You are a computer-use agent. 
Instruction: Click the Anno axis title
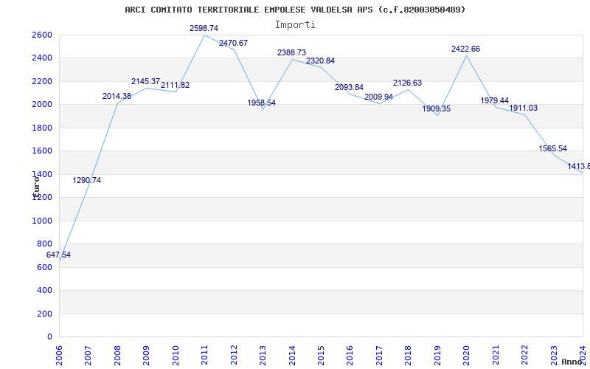point(572,362)
